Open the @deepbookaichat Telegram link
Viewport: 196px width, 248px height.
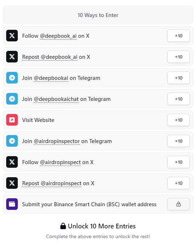click(x=56, y=99)
